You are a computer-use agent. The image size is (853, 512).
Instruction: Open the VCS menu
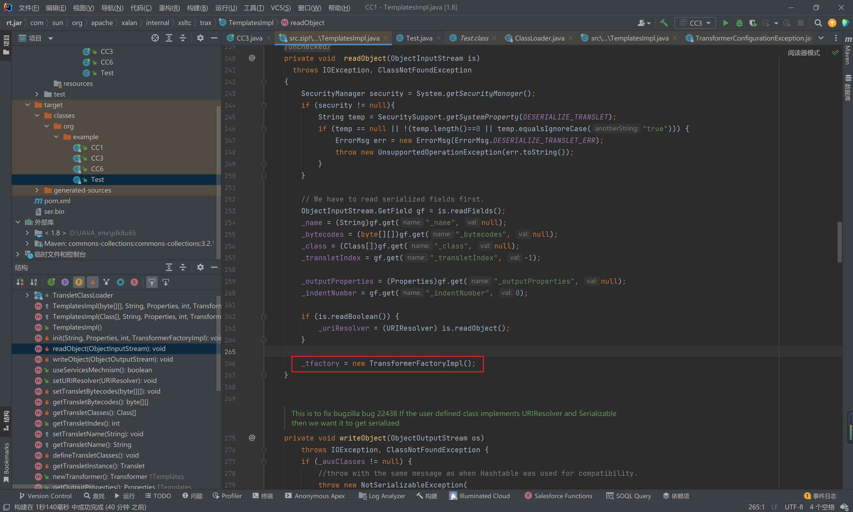click(x=280, y=7)
